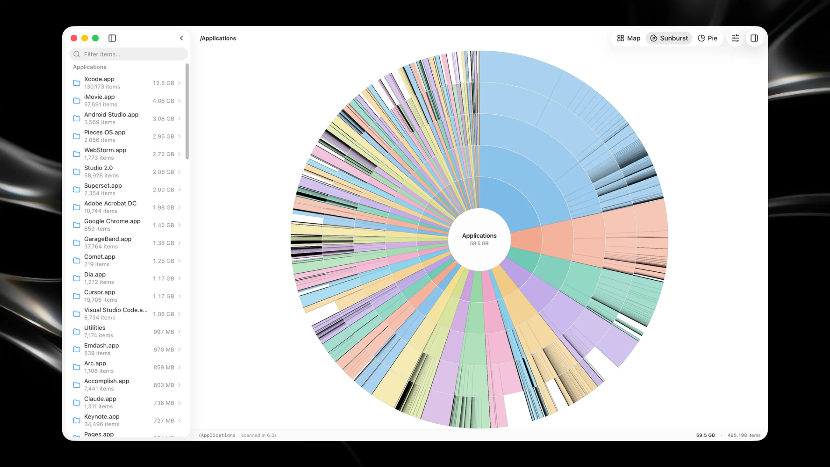Click the sidebar vertical scrollbar
Viewport: 830px width, 467px height.
[x=187, y=111]
